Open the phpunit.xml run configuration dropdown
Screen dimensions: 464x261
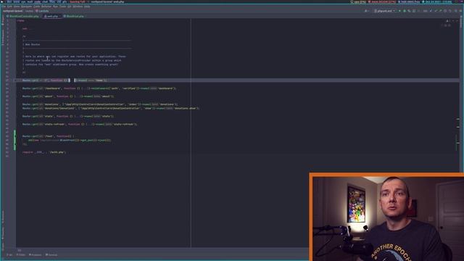point(385,11)
